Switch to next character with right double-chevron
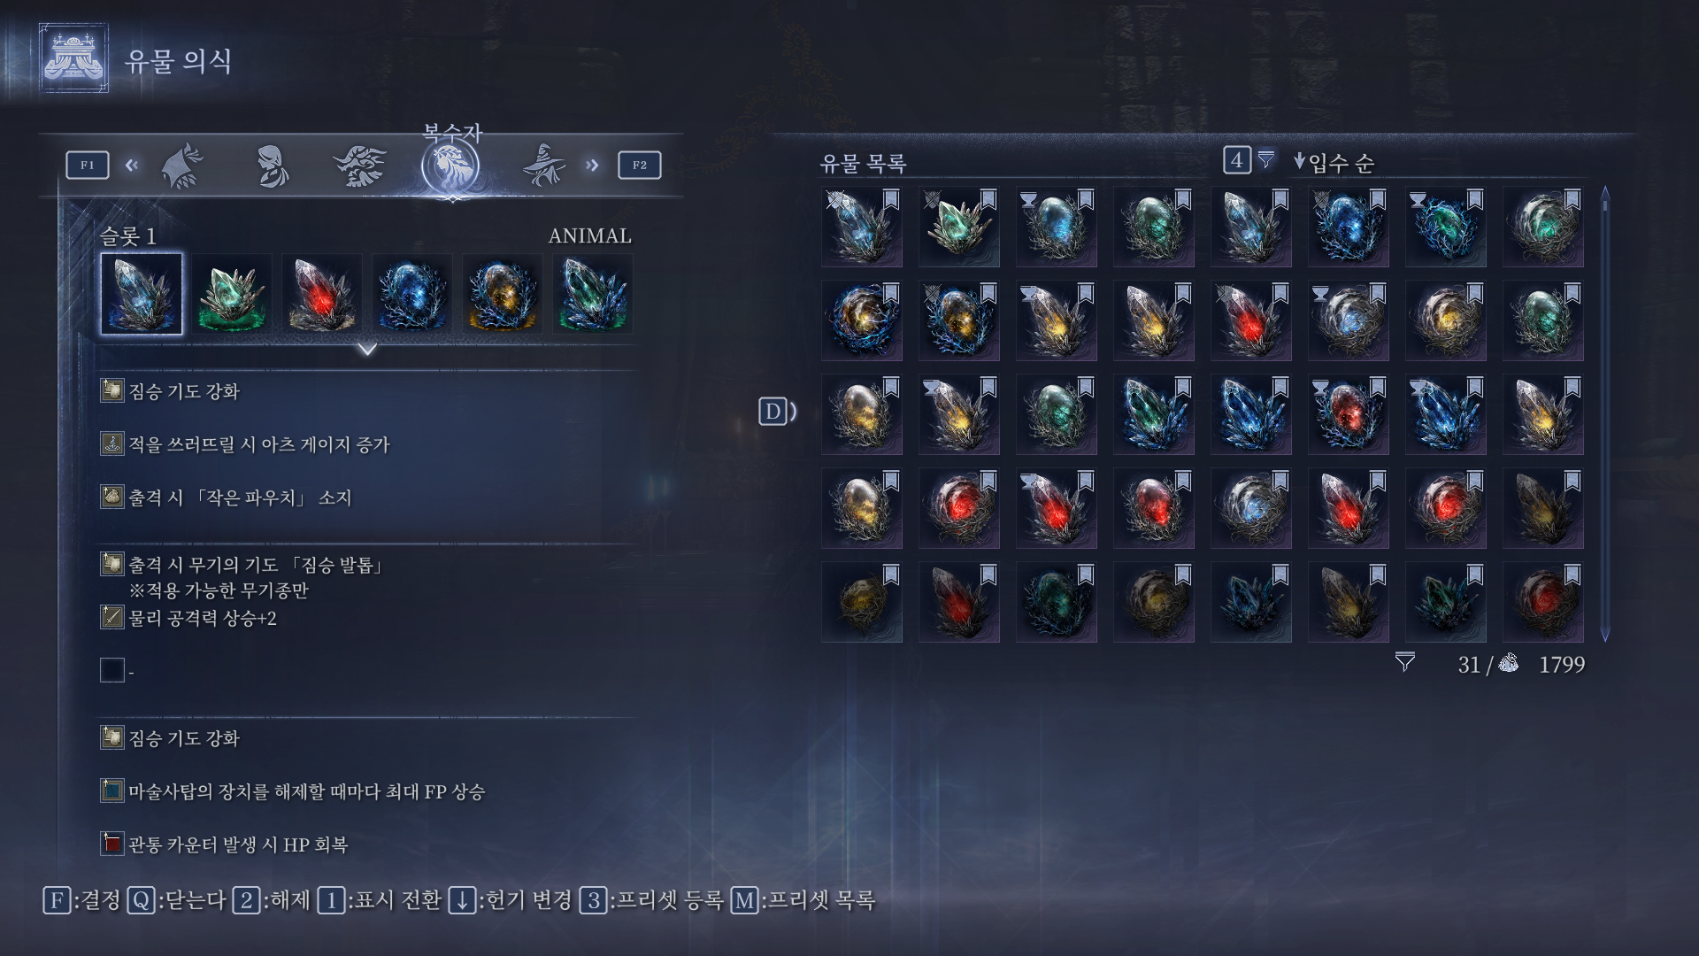The width and height of the screenshot is (1699, 956). click(592, 165)
